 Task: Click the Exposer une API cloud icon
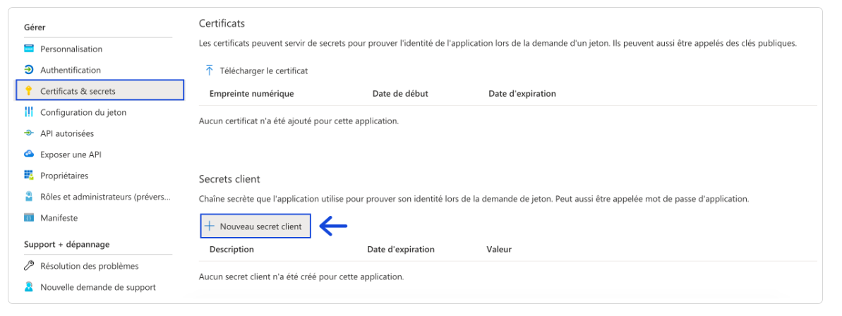click(x=29, y=154)
